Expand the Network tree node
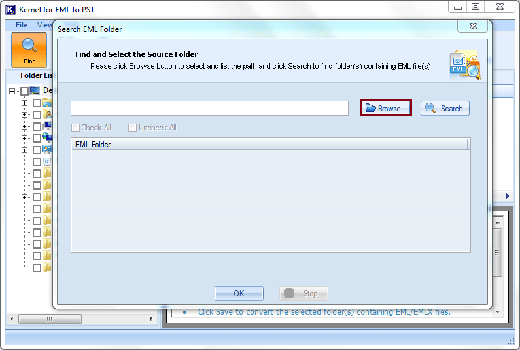This screenshot has height=350, width=520. click(24, 138)
